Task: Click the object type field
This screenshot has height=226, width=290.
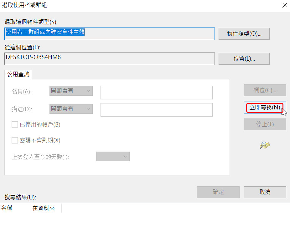Action: click(x=110, y=34)
